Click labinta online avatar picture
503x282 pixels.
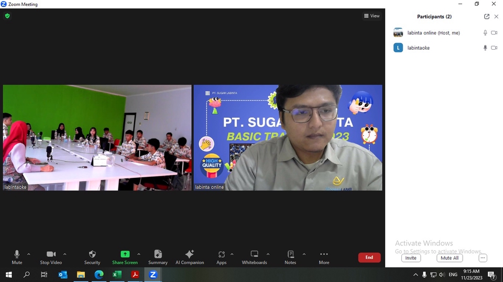pyautogui.click(x=398, y=32)
